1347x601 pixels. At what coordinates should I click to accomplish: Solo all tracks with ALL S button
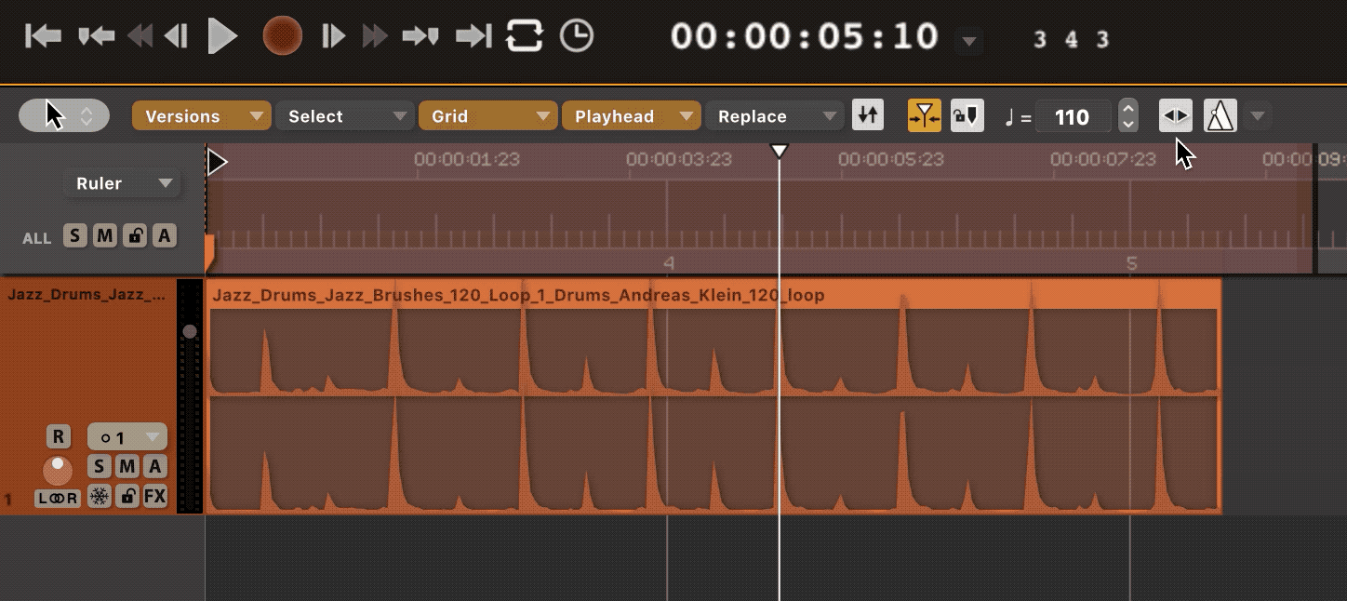tap(75, 236)
